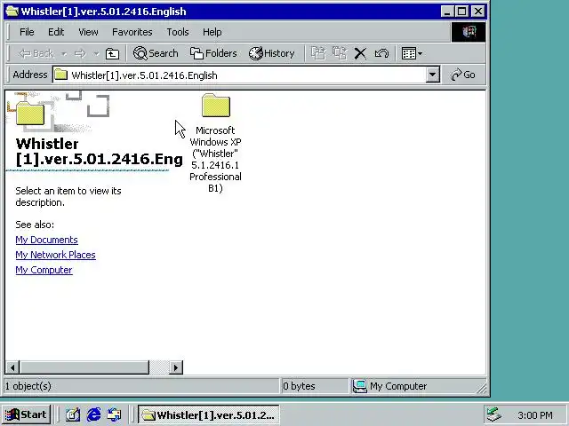Click the Back toolbar button

click(x=36, y=53)
